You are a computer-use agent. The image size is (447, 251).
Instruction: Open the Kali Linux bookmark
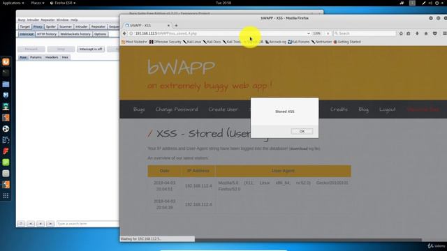(x=192, y=42)
